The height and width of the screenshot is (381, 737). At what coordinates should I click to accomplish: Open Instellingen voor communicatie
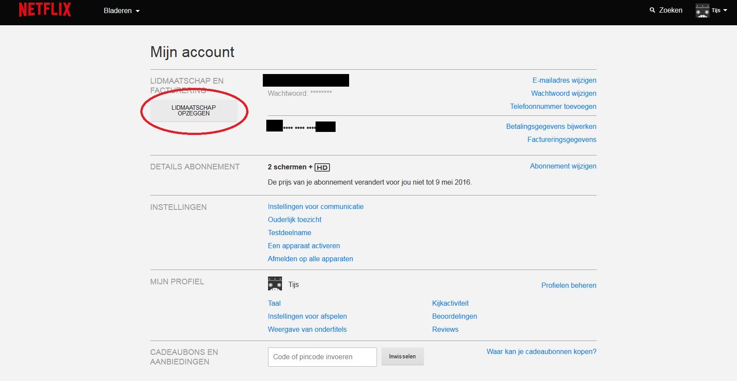tap(316, 206)
